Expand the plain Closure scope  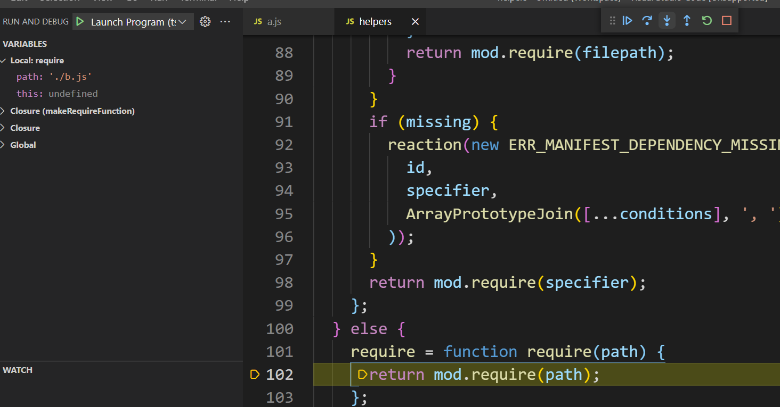coord(4,128)
